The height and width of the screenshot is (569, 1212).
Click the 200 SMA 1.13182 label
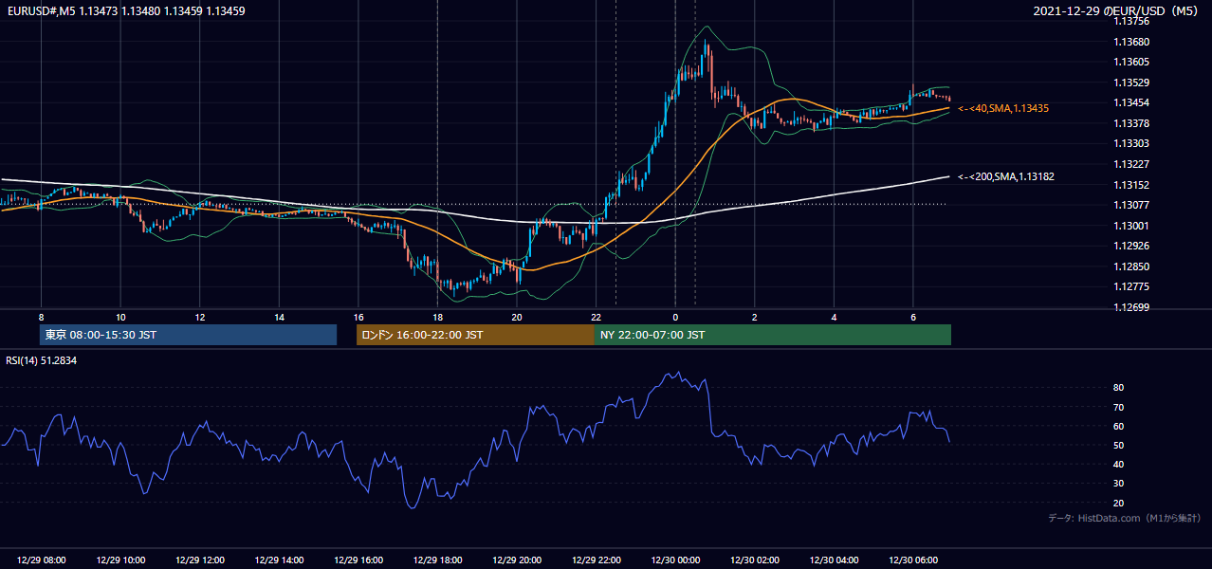click(1006, 177)
